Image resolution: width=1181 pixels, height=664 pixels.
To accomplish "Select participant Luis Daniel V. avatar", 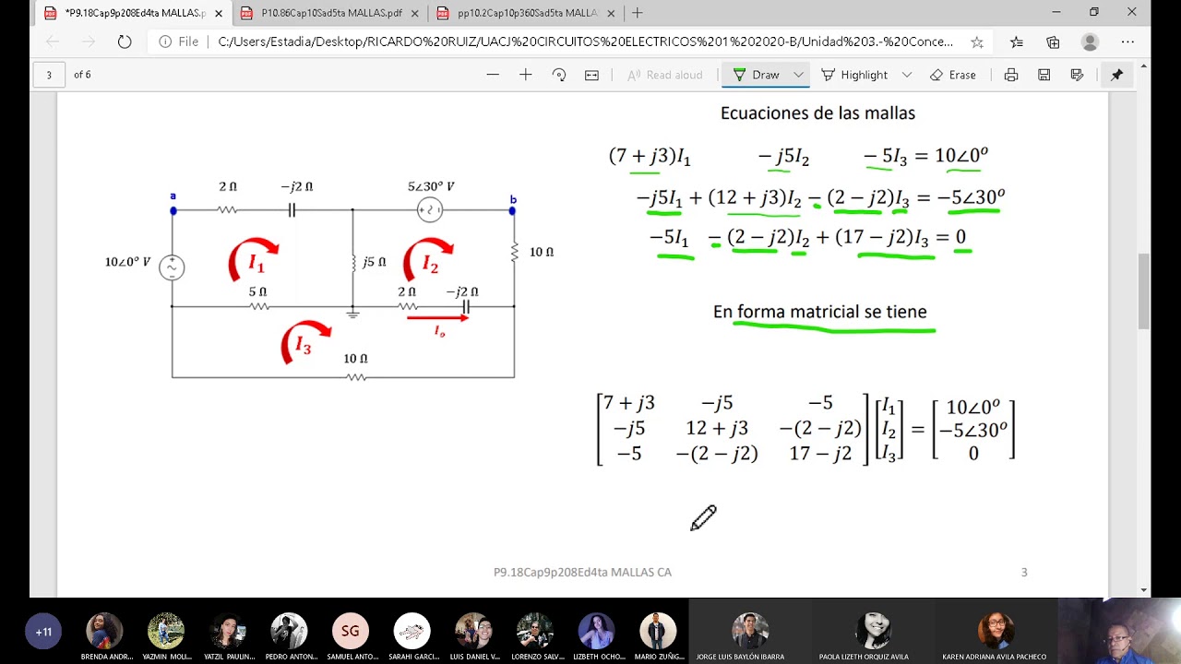I will [473, 631].
